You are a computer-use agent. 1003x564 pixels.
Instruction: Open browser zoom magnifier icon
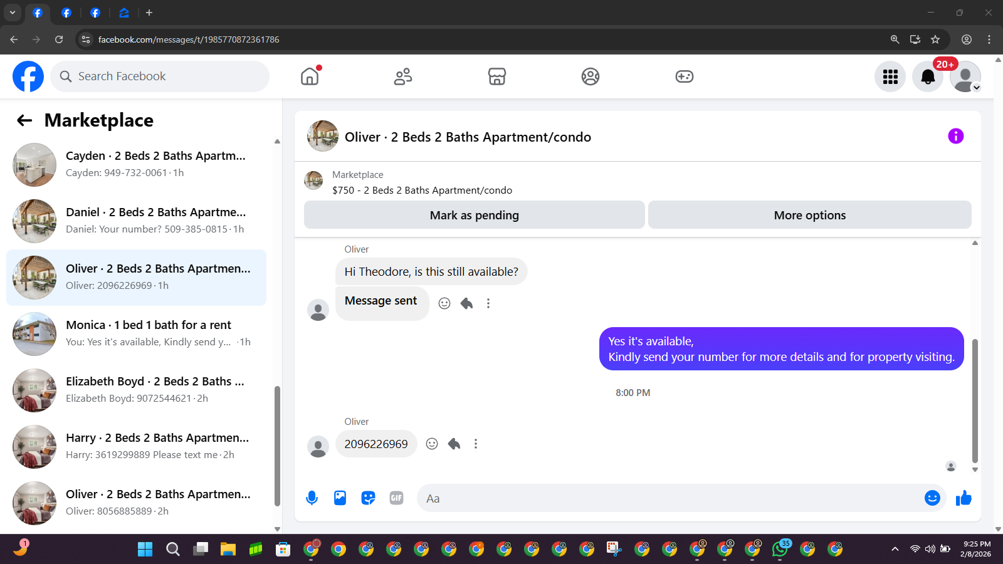(895, 39)
